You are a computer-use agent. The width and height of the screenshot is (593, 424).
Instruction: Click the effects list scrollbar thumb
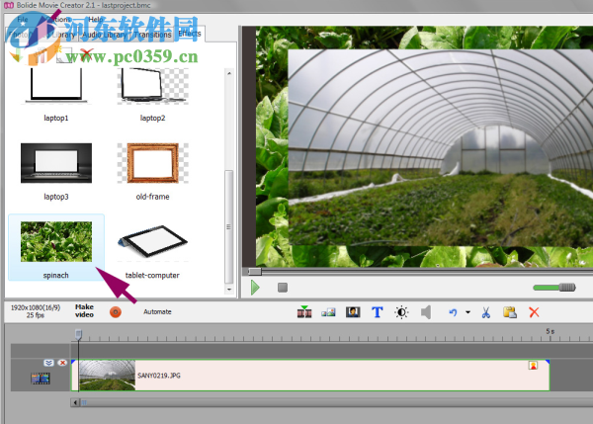click(229, 226)
